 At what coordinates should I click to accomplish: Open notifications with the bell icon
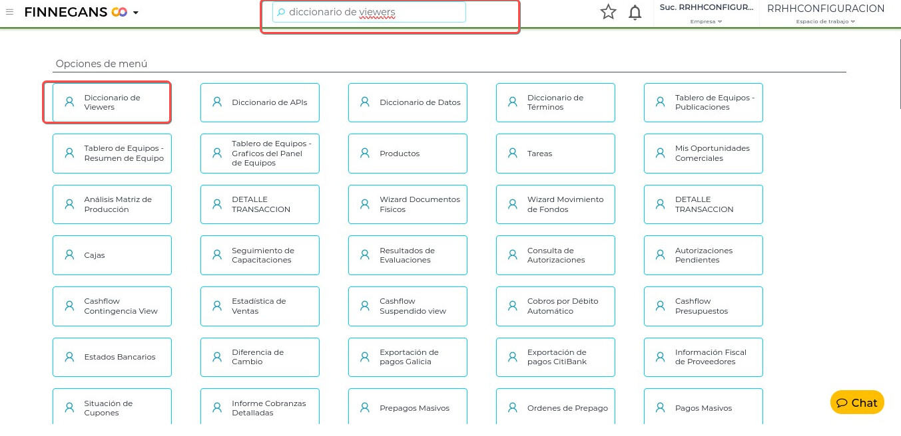coord(635,12)
